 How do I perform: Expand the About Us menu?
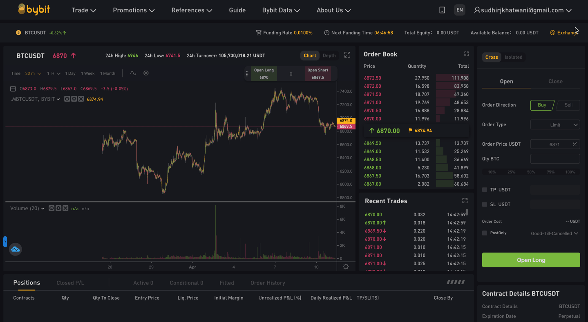[x=333, y=10]
